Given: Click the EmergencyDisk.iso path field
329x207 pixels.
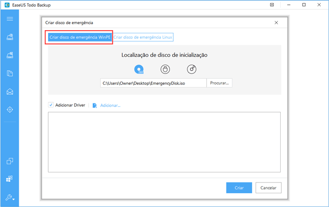Looking at the screenshot, I should pos(154,83).
